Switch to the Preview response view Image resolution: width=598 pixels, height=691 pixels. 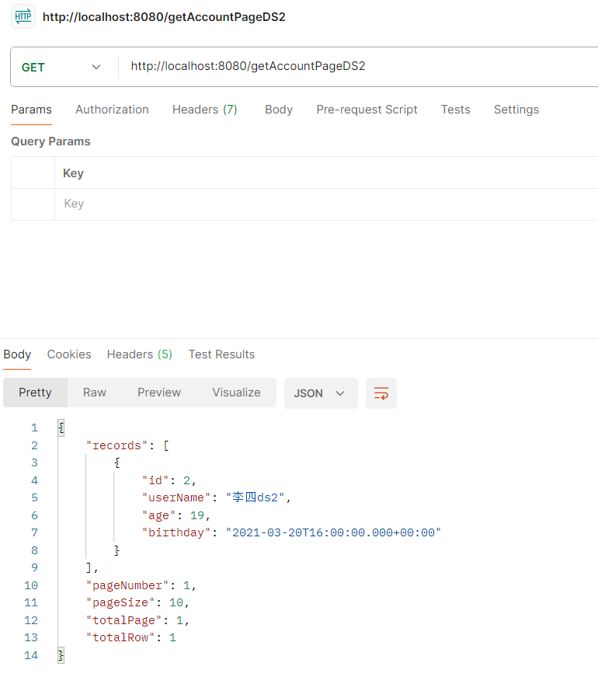click(159, 393)
